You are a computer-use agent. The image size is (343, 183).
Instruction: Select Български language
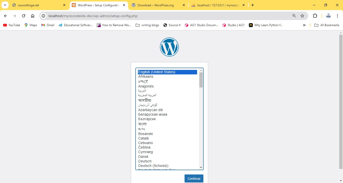point(167,119)
